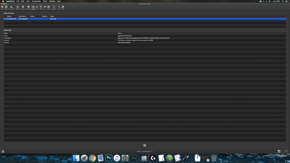Open Photoshop from the Dock

coord(108,158)
